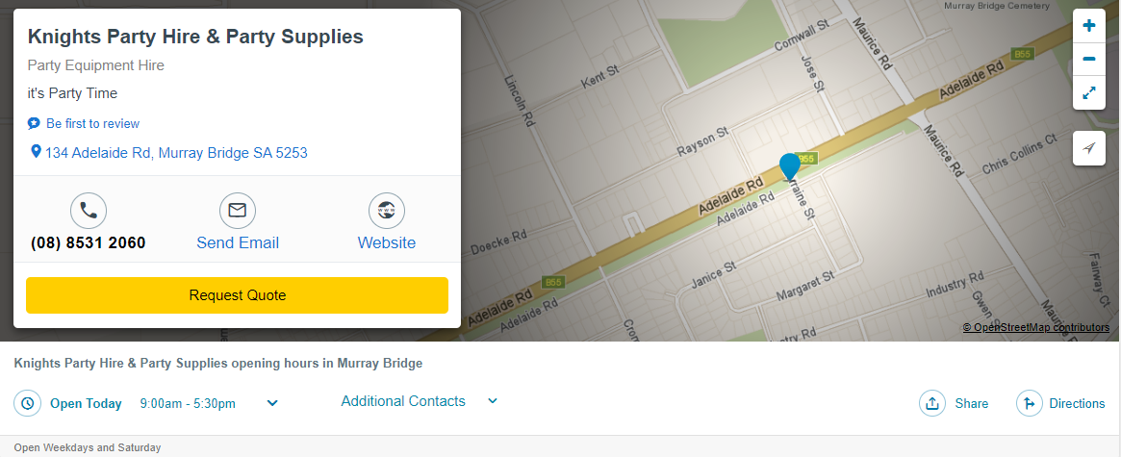Expand map to fullscreen
Viewport: 1121px width, 457px height.
click(1089, 92)
